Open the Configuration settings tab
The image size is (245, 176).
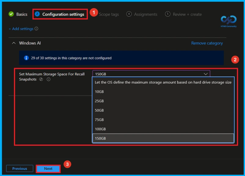(x=63, y=14)
